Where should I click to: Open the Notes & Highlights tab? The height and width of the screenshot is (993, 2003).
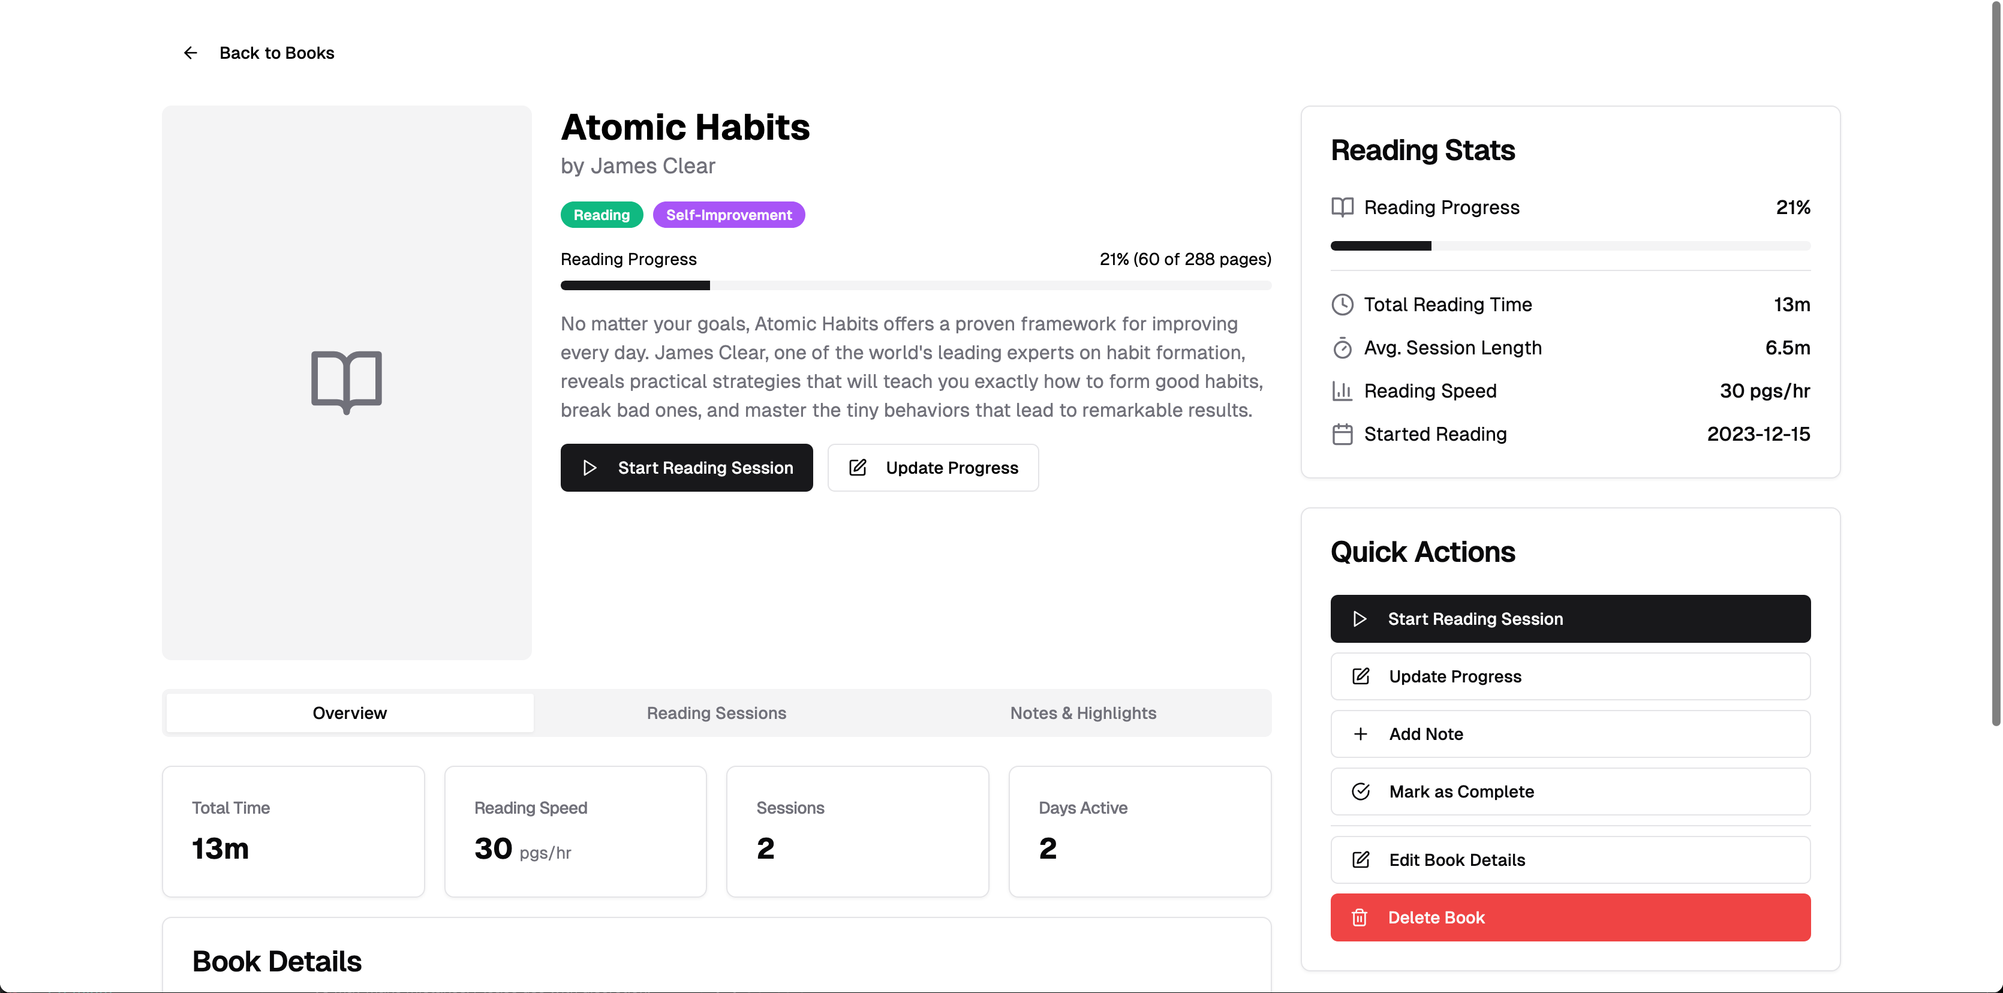1083,713
